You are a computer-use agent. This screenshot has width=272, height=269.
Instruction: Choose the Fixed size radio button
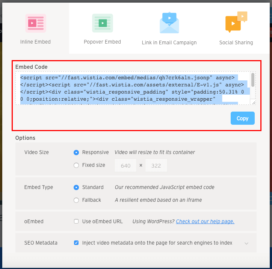(x=76, y=165)
